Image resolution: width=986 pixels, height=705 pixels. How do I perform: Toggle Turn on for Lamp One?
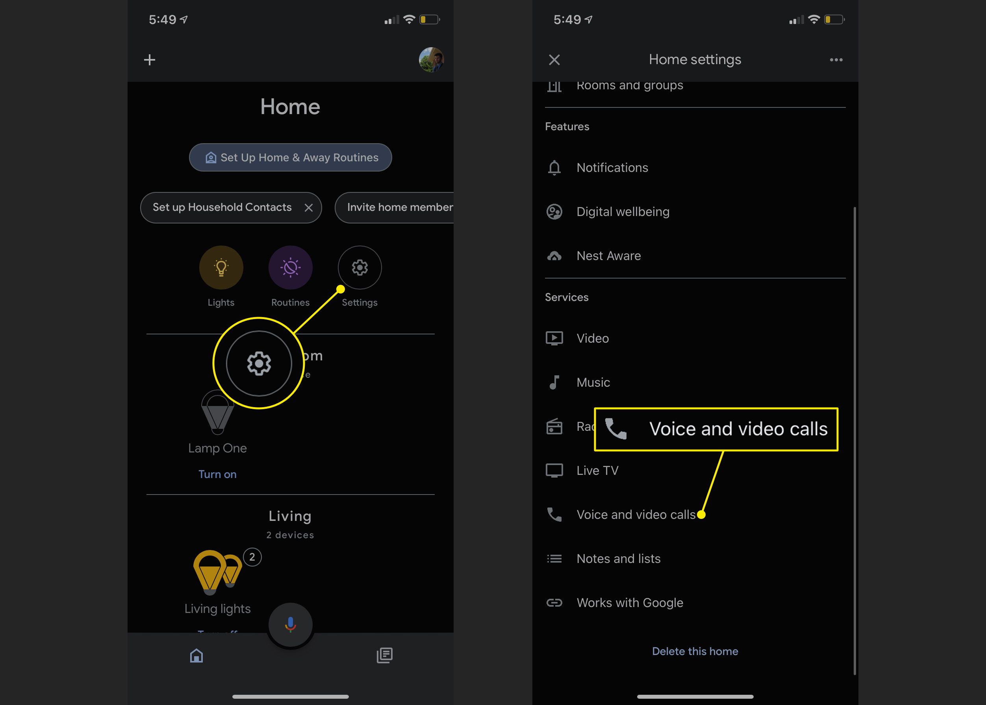(216, 474)
